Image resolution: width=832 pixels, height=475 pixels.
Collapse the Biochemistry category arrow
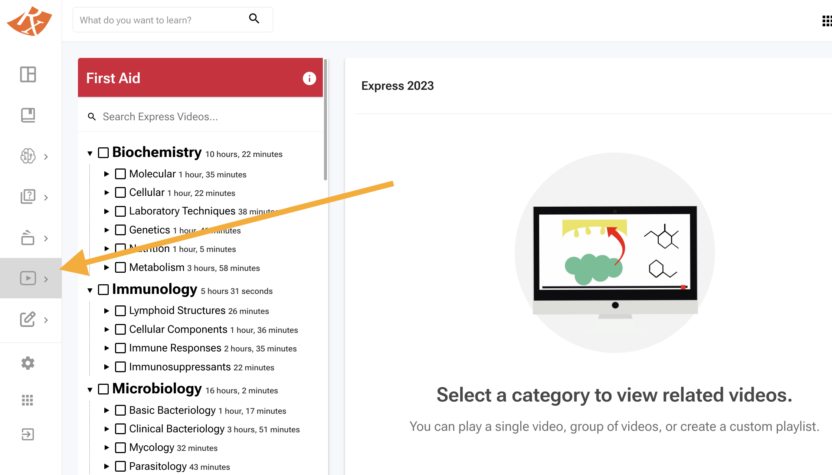coord(90,153)
